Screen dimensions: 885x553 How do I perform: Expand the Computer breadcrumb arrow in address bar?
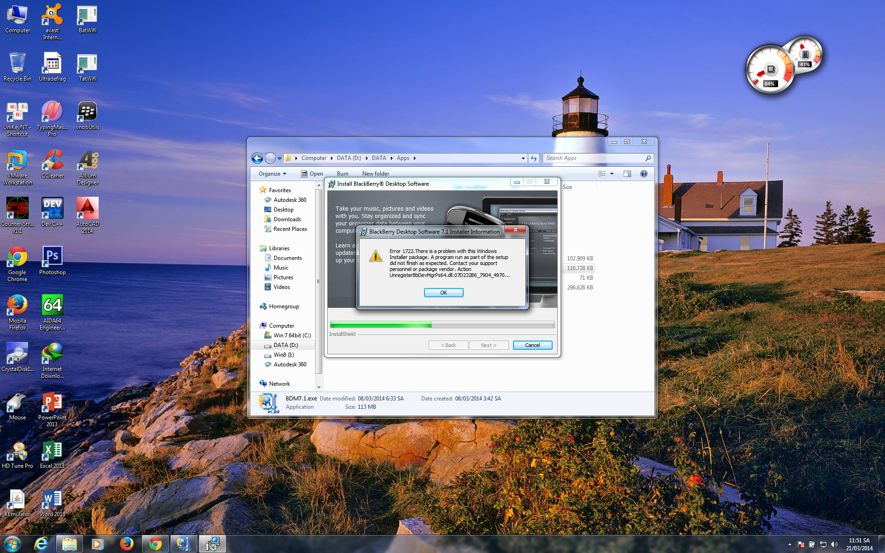(x=331, y=158)
